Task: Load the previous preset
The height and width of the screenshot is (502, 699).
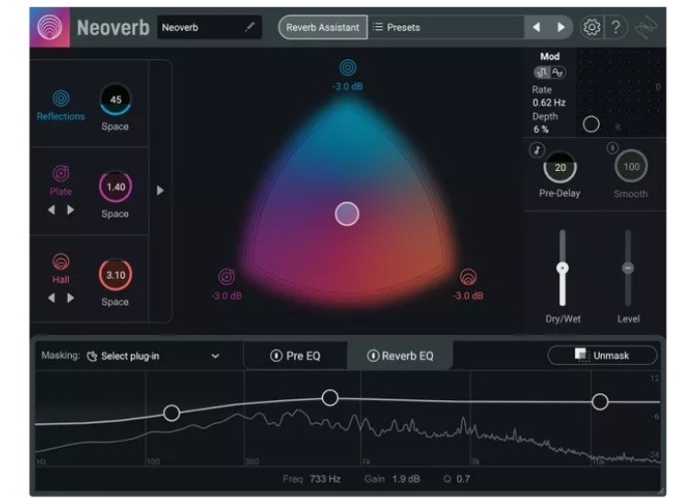Action: [537, 27]
